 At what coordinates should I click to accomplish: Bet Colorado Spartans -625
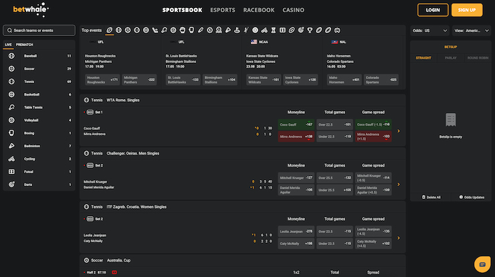tap(381, 80)
